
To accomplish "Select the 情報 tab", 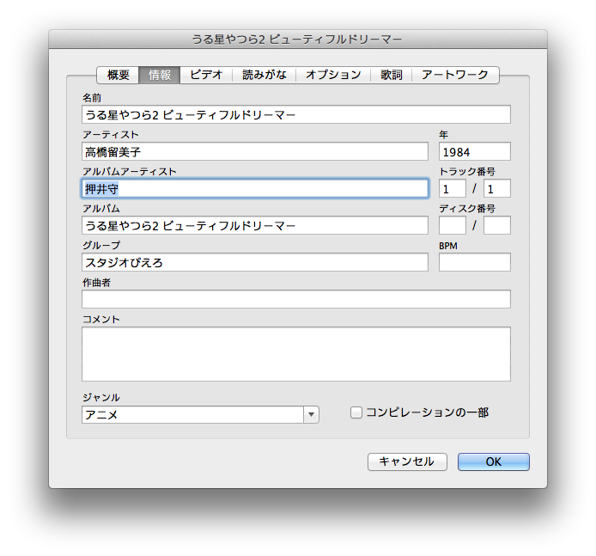I will [x=160, y=75].
